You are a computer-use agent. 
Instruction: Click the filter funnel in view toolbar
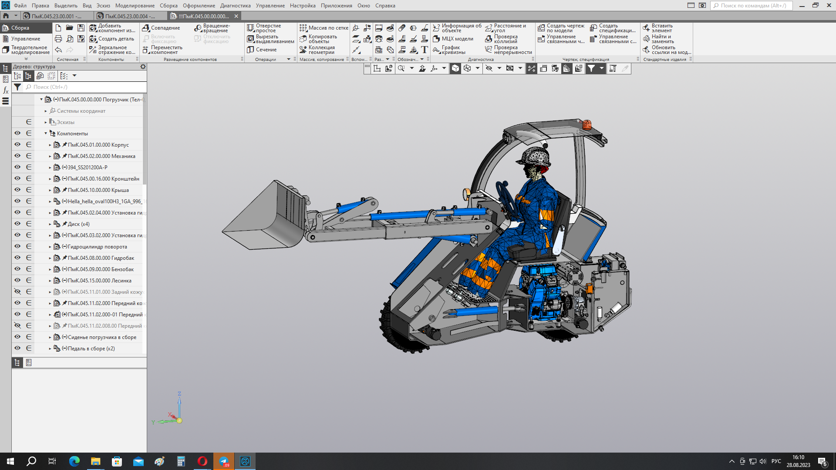click(x=591, y=68)
